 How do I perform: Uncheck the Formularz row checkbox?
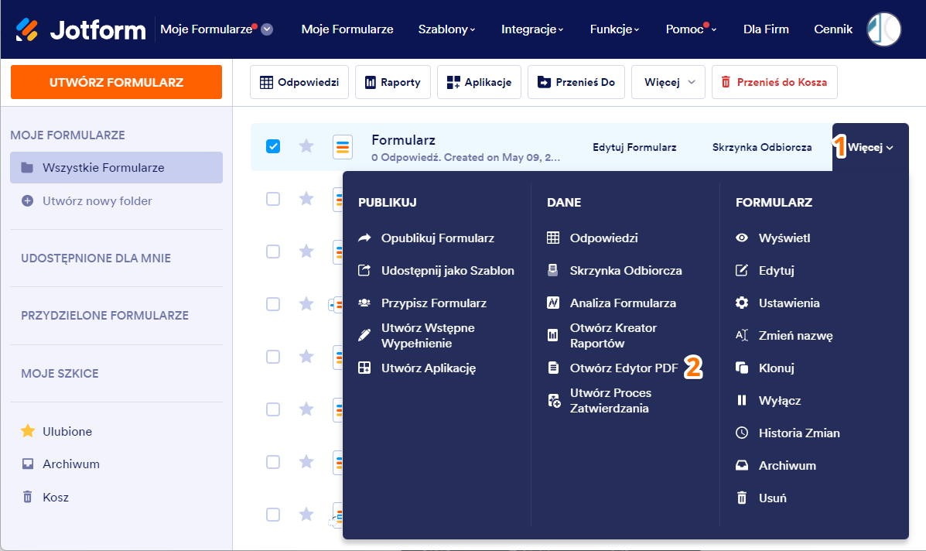pyautogui.click(x=273, y=145)
